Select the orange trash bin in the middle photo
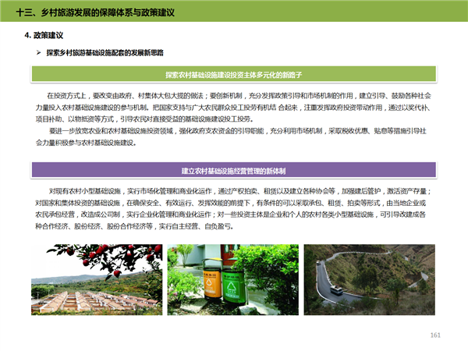The height and width of the screenshot is (351, 468). click(211, 285)
